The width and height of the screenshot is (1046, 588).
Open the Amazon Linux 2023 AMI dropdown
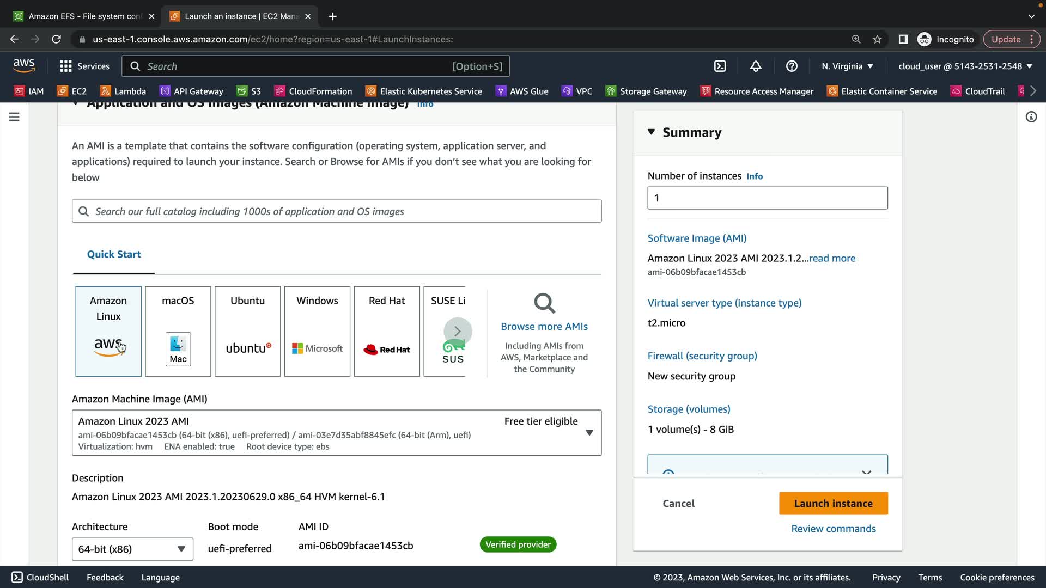(x=589, y=433)
